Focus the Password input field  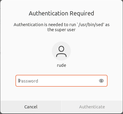click(x=61, y=81)
